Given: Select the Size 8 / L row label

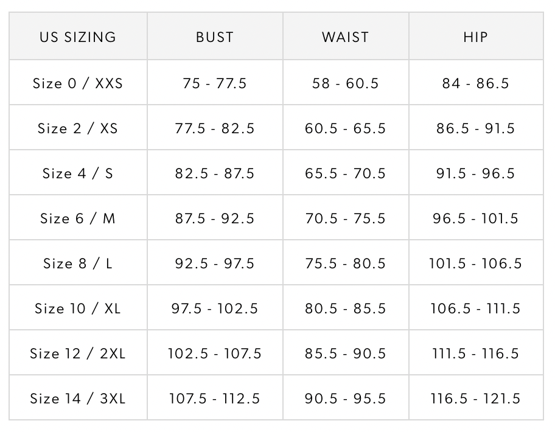Looking at the screenshot, I should pyautogui.click(x=78, y=263).
